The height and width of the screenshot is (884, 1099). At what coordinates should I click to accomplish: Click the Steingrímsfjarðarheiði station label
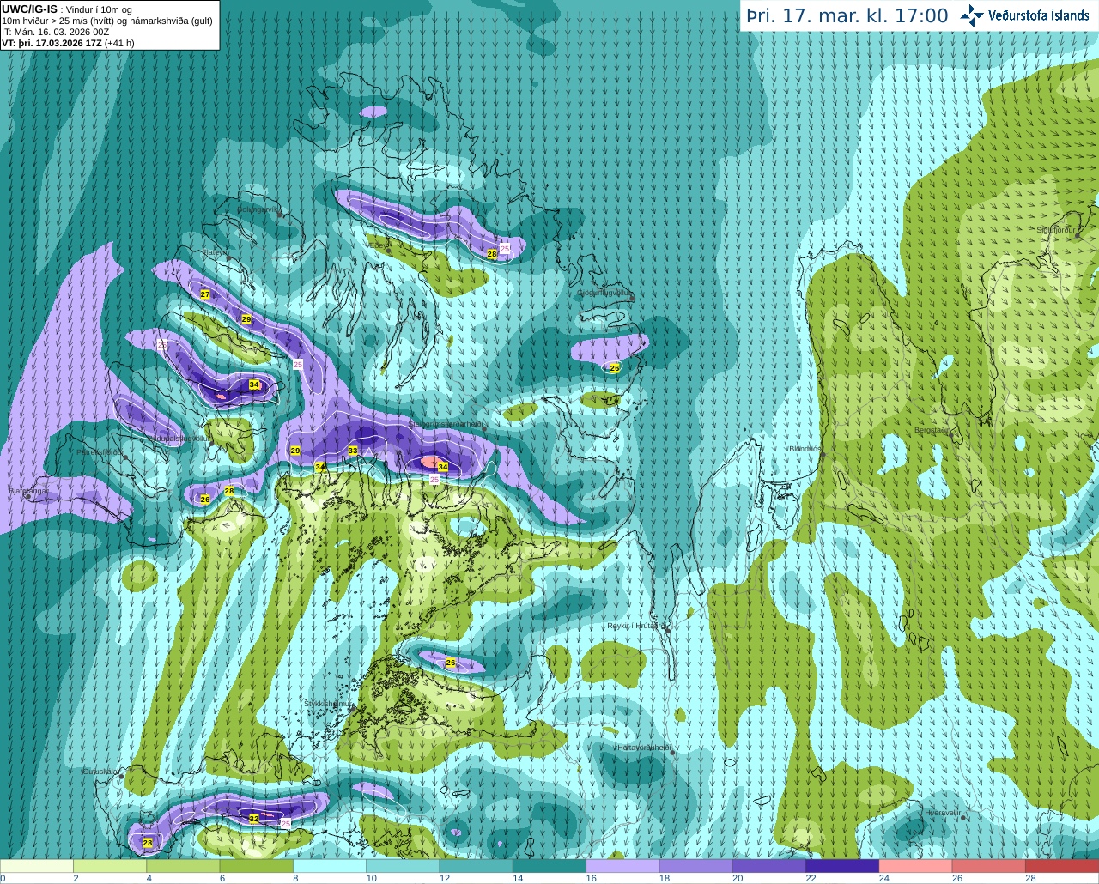pos(445,424)
